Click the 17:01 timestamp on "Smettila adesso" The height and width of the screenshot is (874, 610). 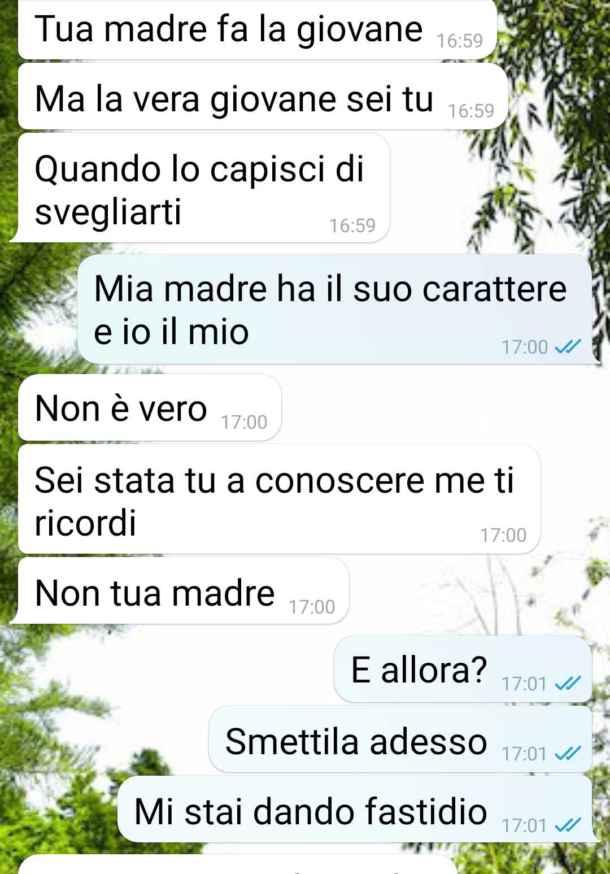524,754
